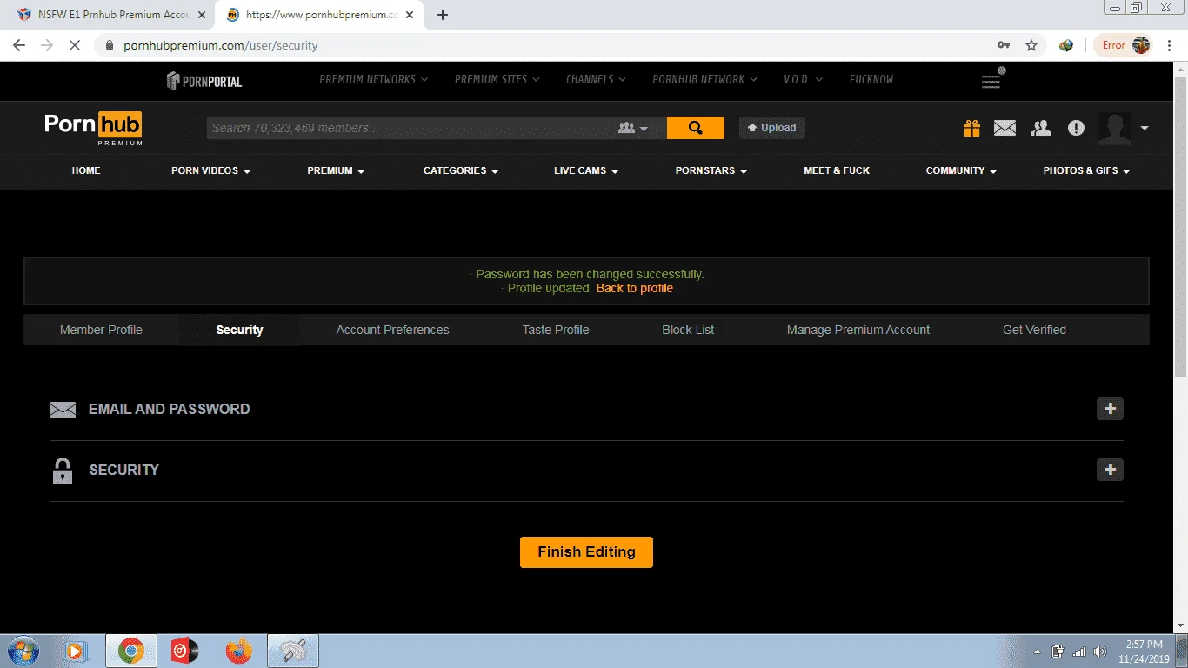Screen dimensions: 1188x668
Task: Click the browser extension icon
Action: click(1066, 45)
